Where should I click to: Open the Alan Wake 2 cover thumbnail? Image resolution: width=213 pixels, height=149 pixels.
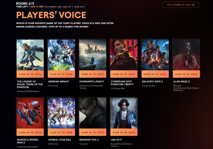click(186, 55)
